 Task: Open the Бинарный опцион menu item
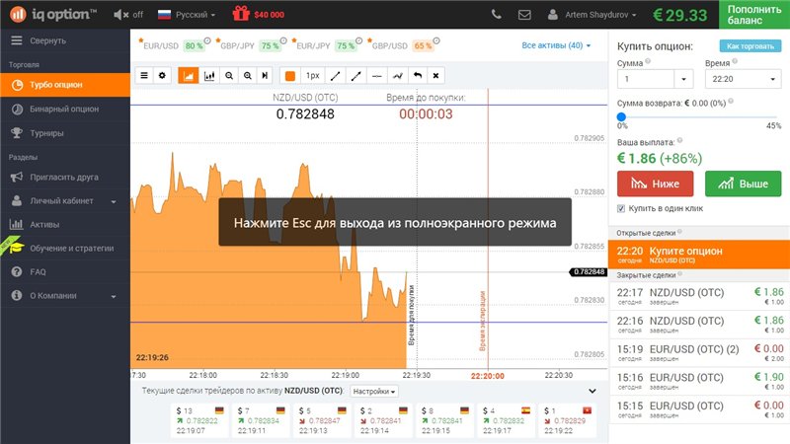[64, 109]
